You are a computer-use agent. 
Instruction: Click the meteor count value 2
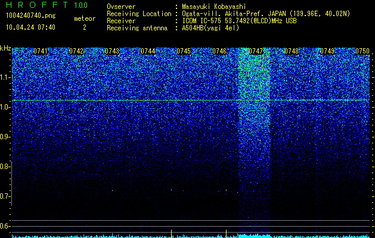(x=85, y=27)
